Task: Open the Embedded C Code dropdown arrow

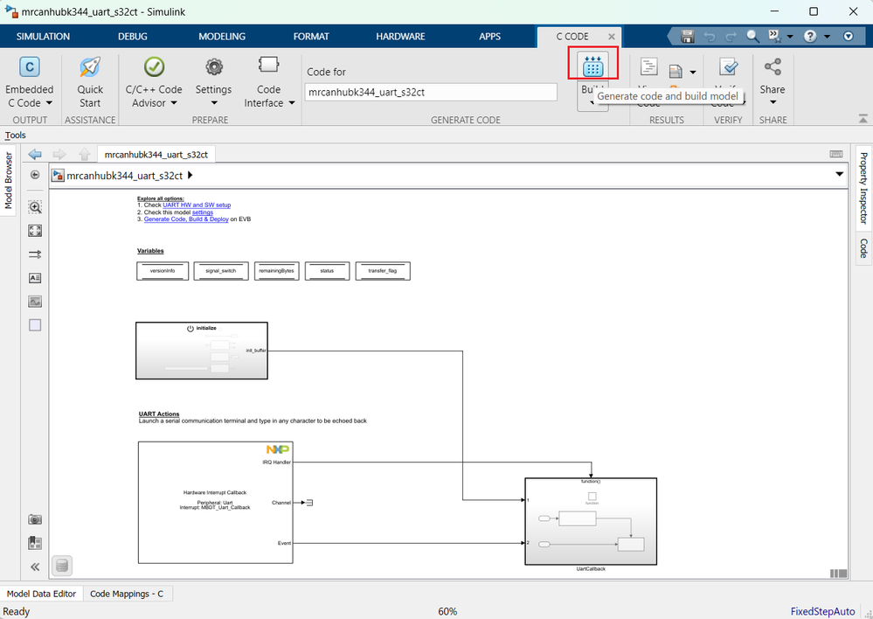Action: 49,103
